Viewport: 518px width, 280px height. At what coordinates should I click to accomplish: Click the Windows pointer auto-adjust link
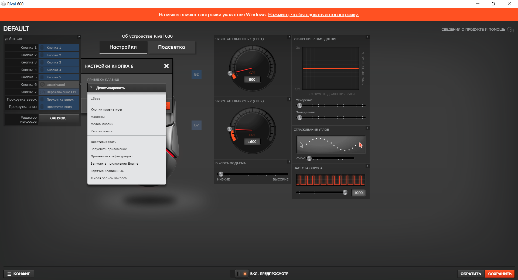coord(313,15)
